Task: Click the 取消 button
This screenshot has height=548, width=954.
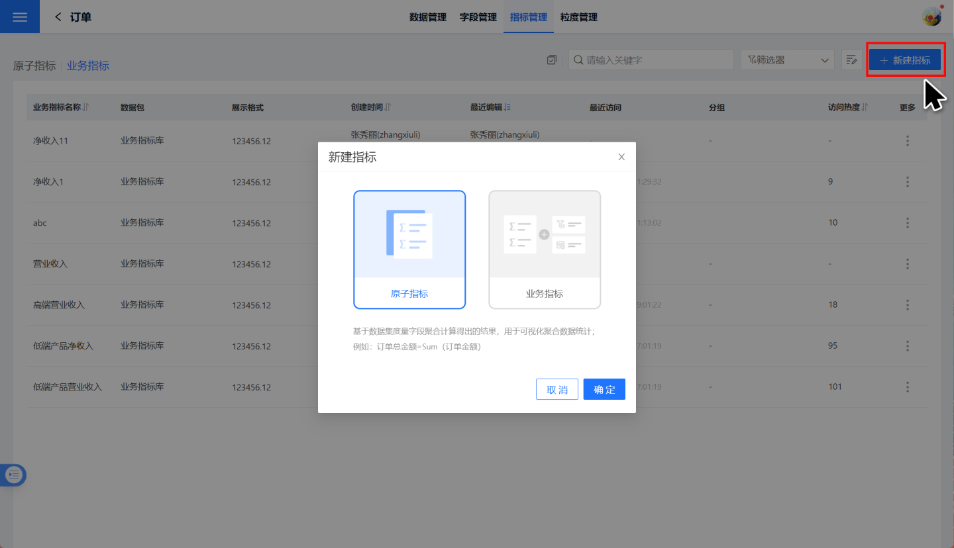Action: (x=556, y=390)
